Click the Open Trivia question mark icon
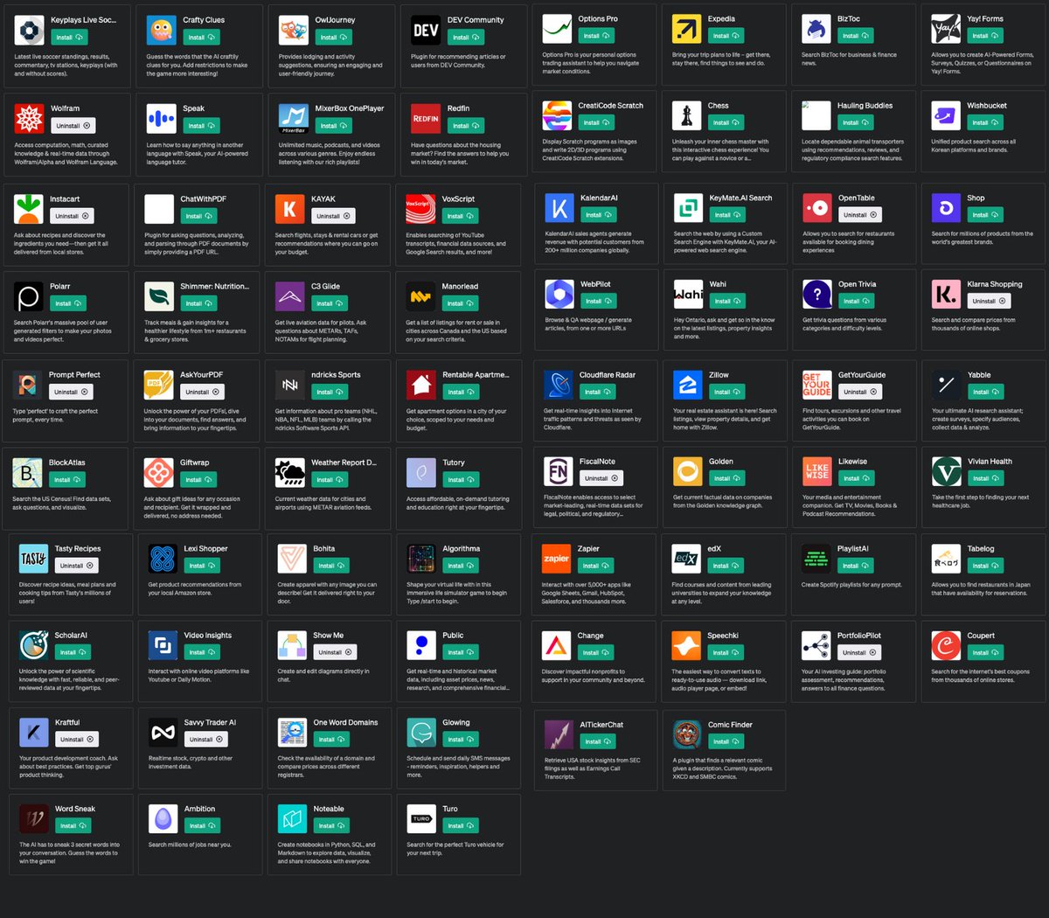The width and height of the screenshot is (1049, 918). pos(817,295)
